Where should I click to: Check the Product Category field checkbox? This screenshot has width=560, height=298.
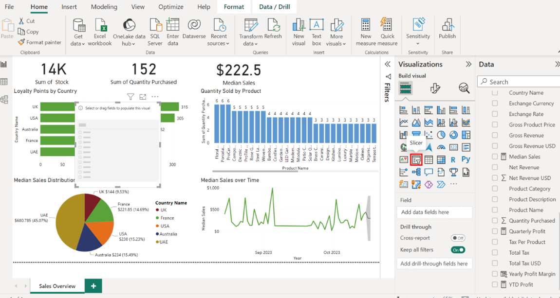click(x=495, y=189)
